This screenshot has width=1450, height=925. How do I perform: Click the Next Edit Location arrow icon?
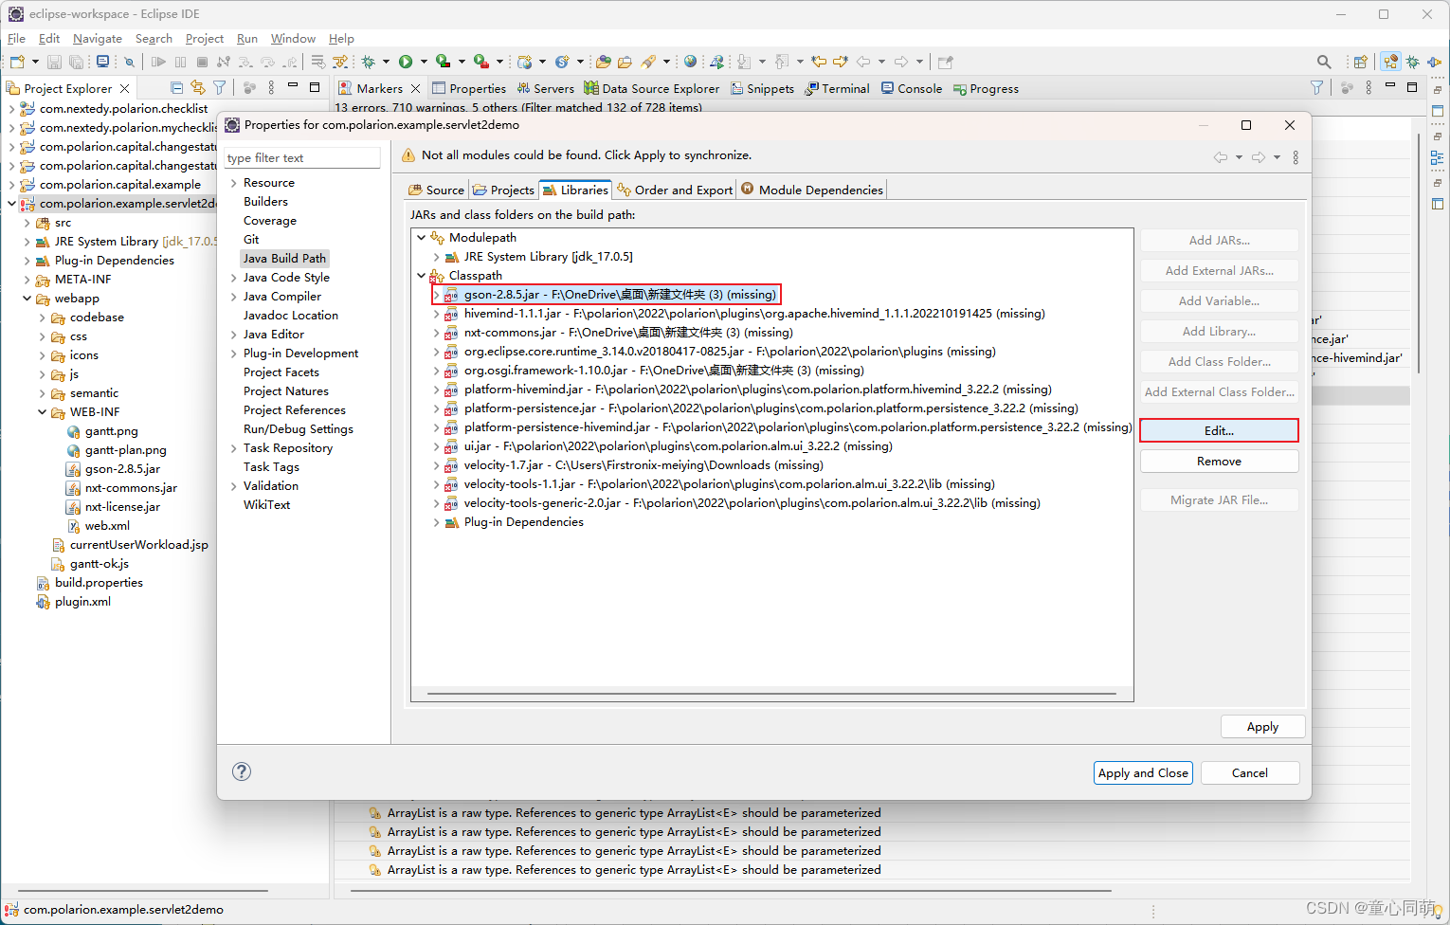point(840,62)
